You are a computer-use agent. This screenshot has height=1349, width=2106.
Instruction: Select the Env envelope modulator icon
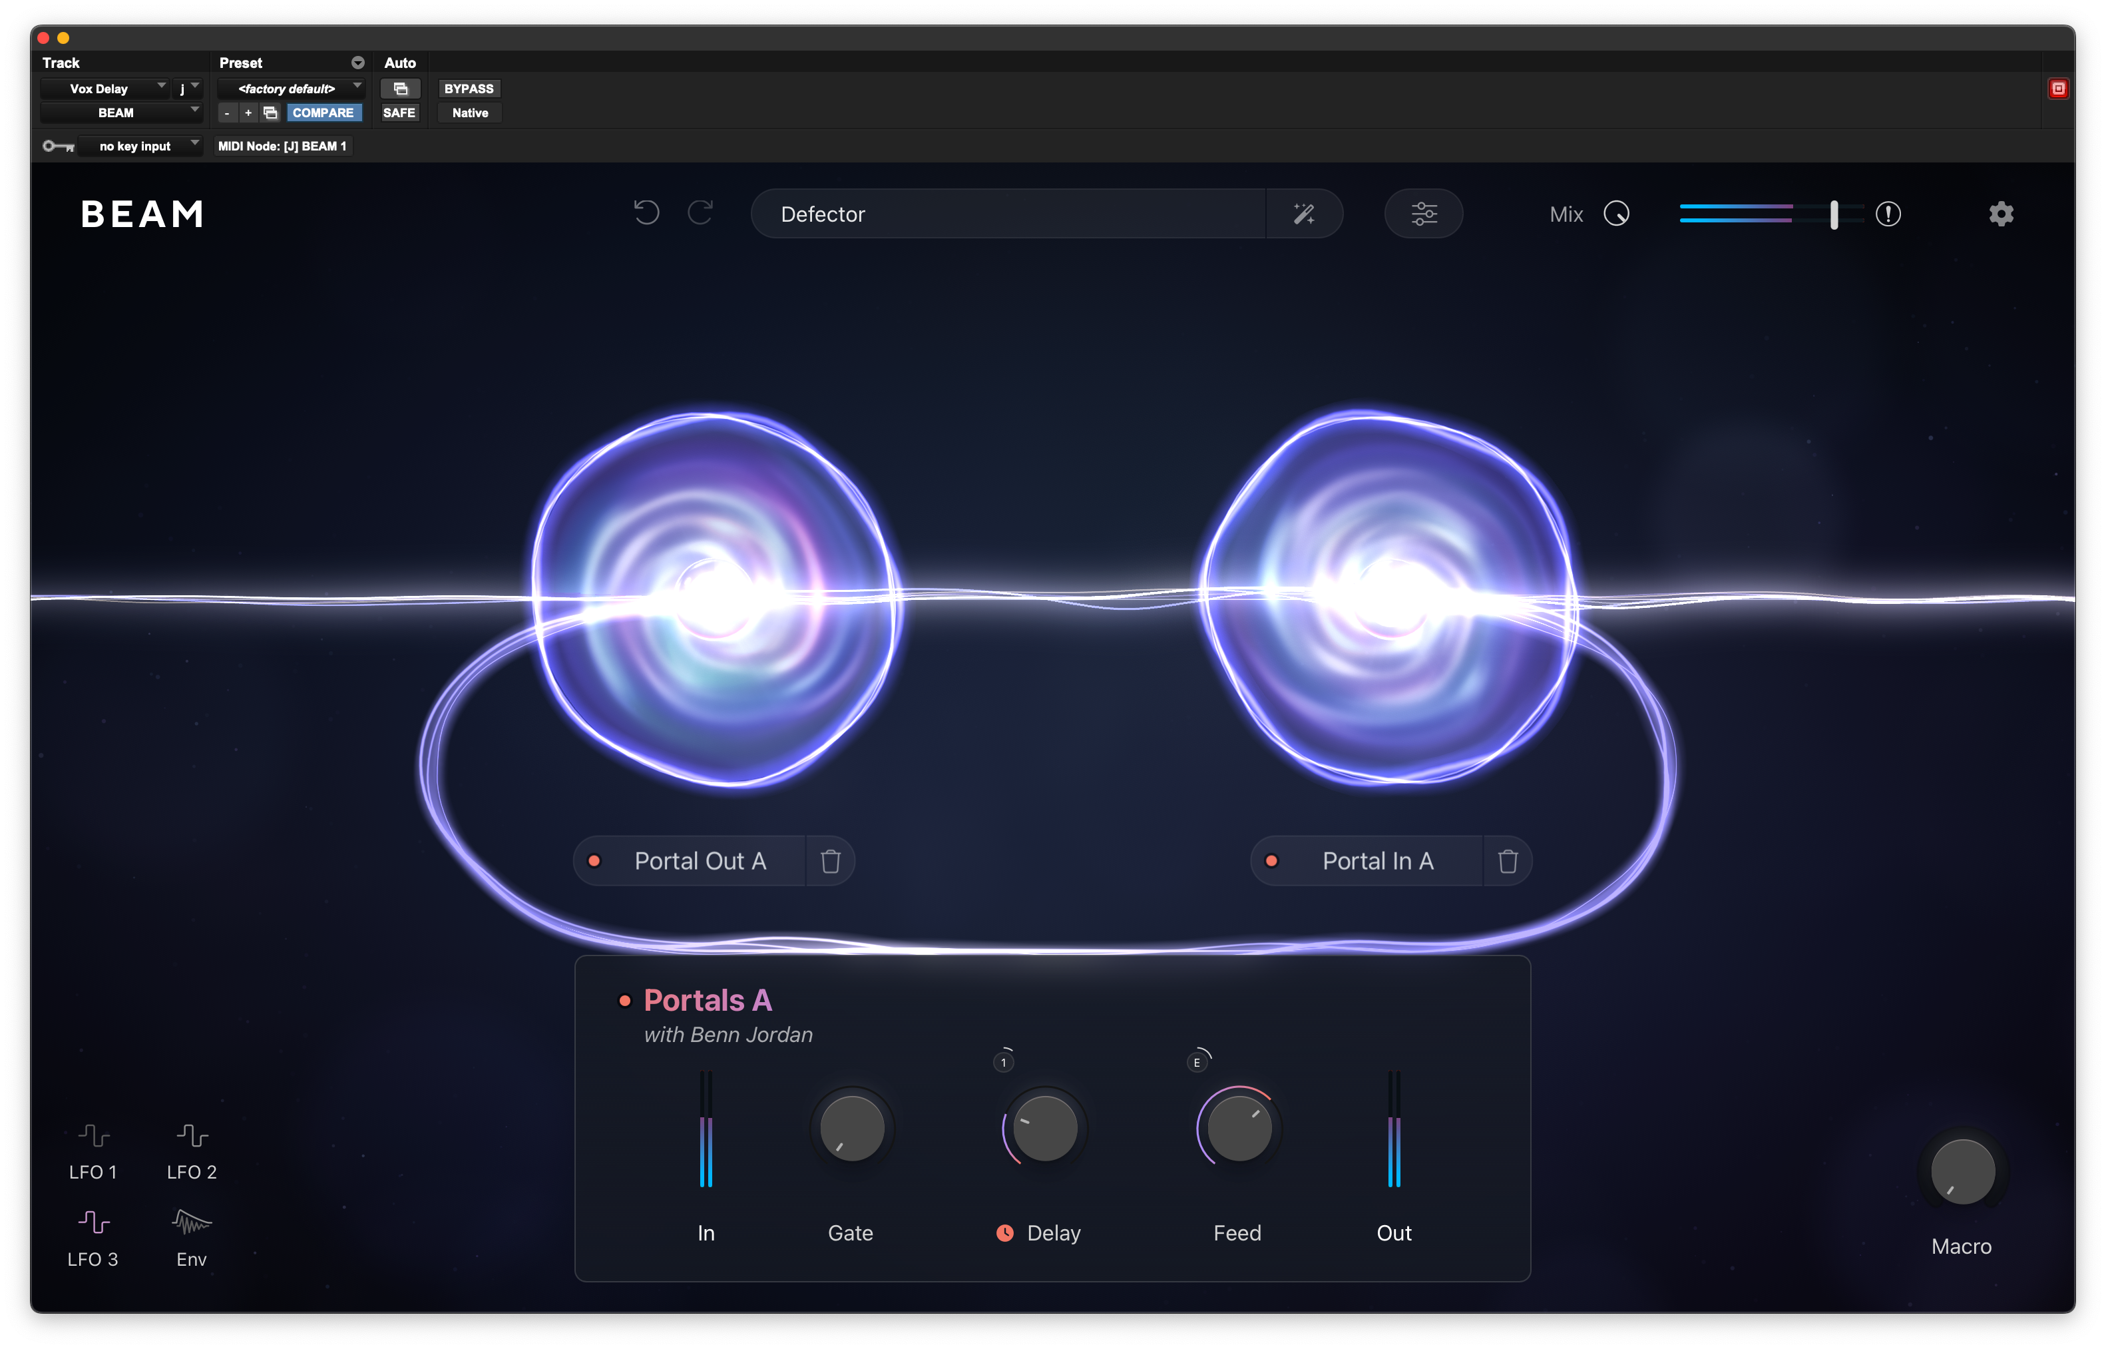192,1221
